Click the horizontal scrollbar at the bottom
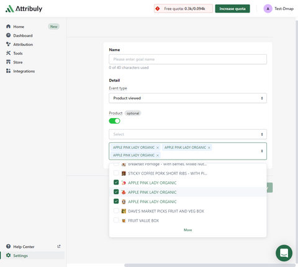This screenshot has width=298, height=267. [210, 265]
